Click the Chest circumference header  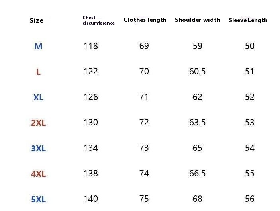pyautogui.click(x=98, y=20)
